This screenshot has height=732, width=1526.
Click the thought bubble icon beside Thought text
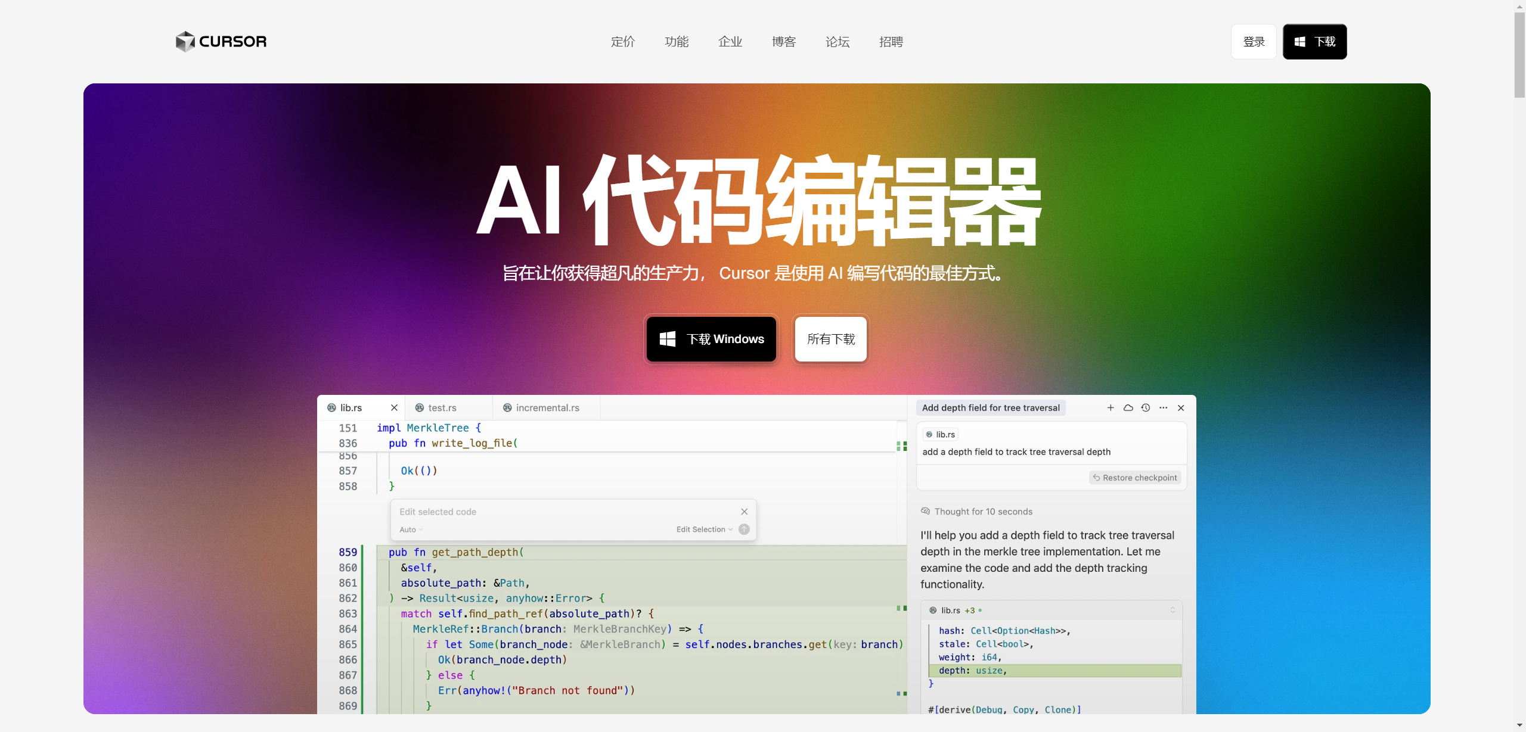coord(925,511)
